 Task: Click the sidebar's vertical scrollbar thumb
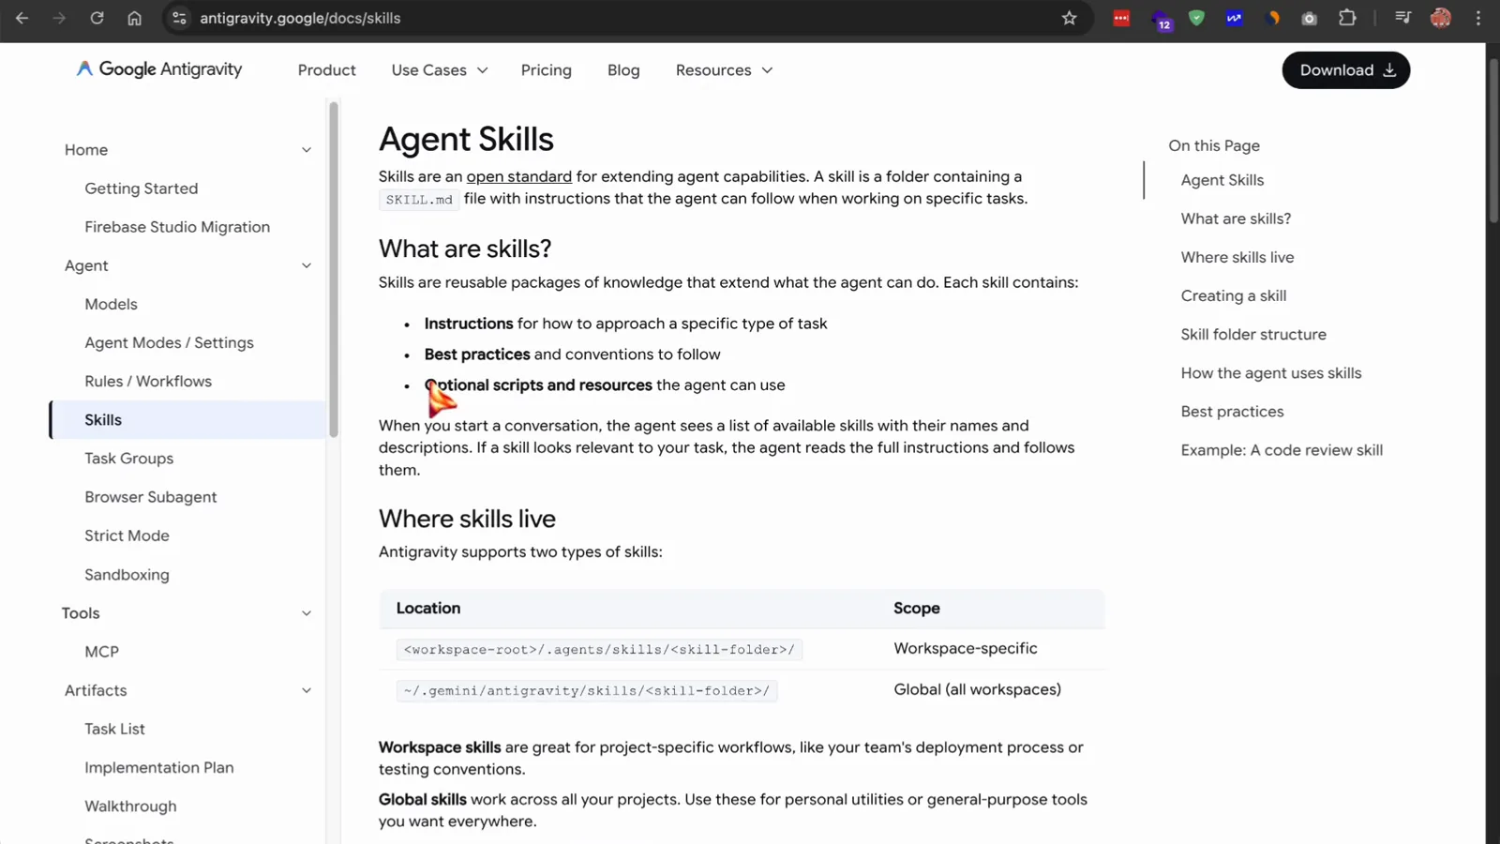click(x=333, y=270)
